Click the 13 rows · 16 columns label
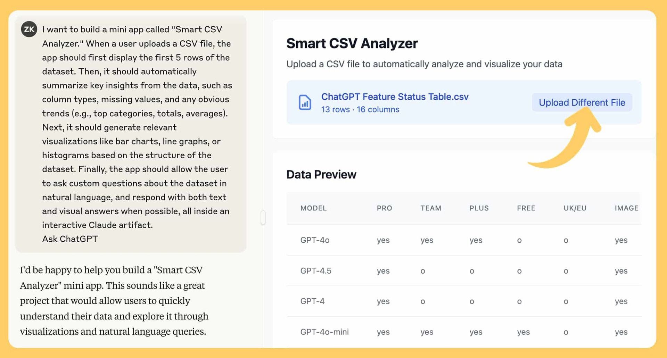Screen dimensions: 667x358 pyautogui.click(x=360, y=109)
